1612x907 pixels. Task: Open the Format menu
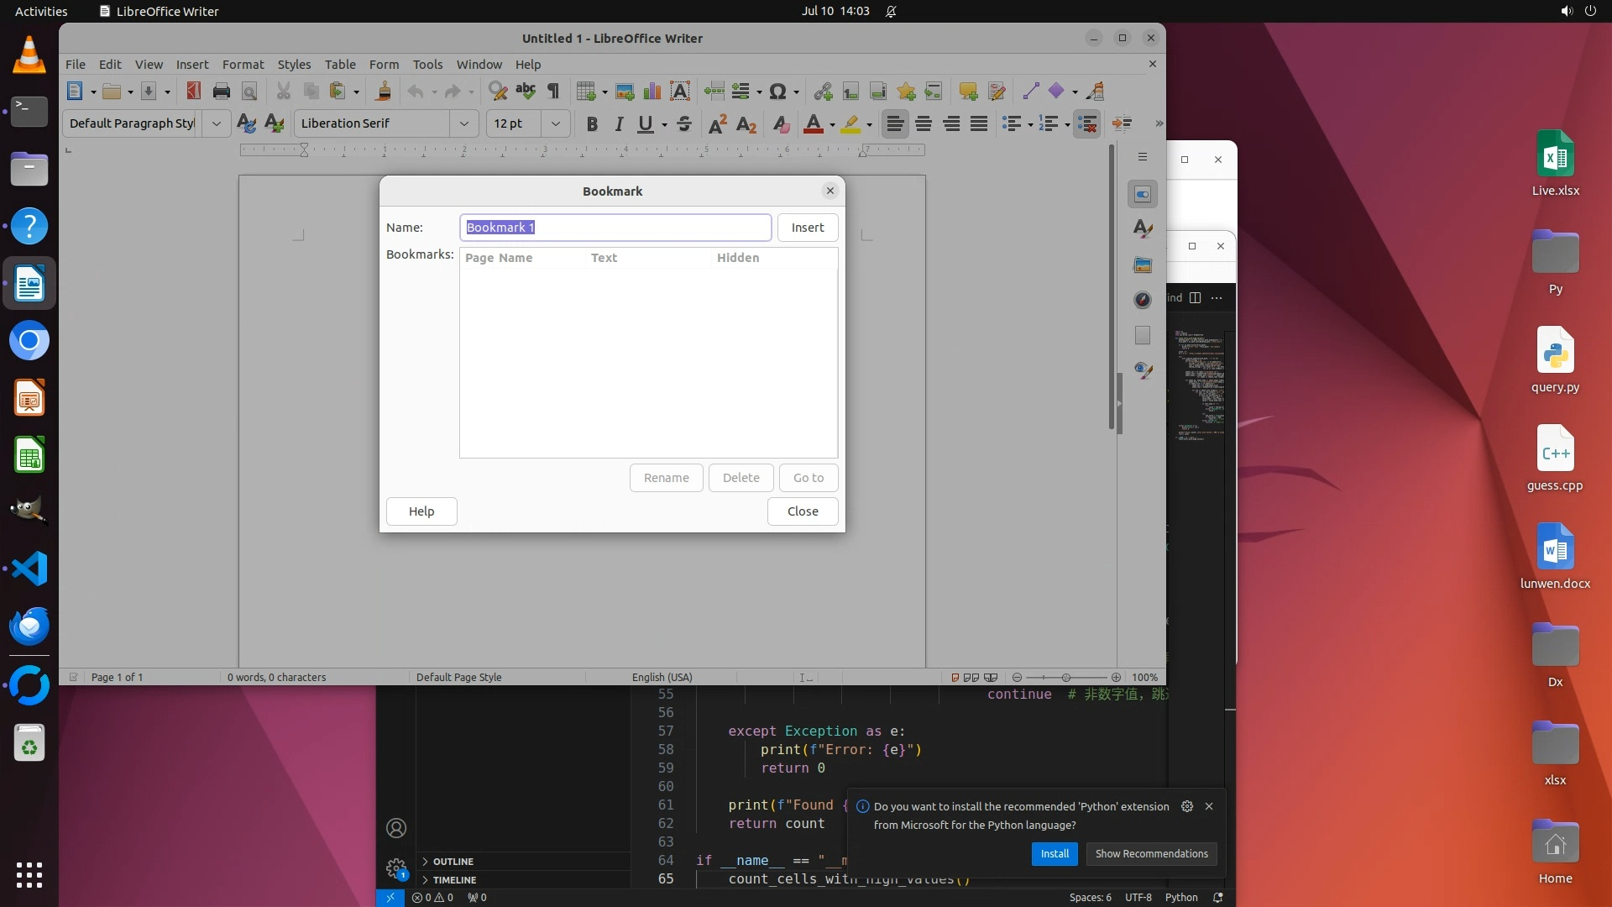point(243,65)
